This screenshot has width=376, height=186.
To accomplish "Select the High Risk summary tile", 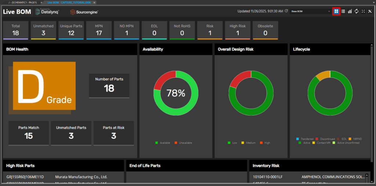I will tap(238, 30).
